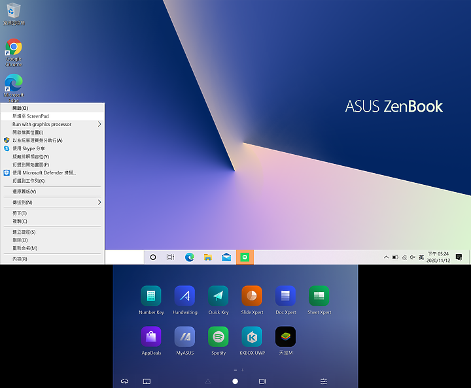Select 使用 Skype 分享 menu entry
This screenshot has height=388, width=471.
[x=52, y=148]
